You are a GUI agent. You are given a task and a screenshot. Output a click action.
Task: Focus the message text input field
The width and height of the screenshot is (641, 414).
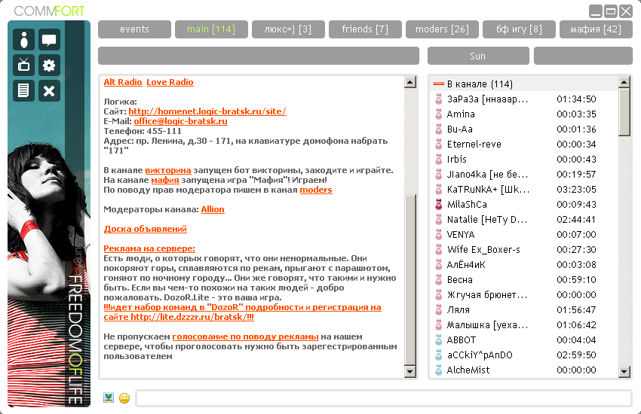[x=383, y=398]
